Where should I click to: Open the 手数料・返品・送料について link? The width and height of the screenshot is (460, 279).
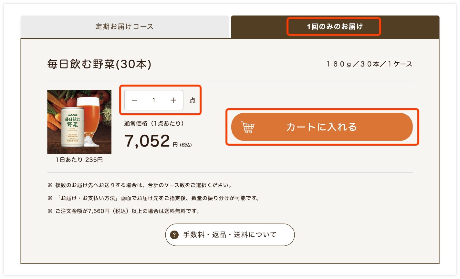coord(230,235)
